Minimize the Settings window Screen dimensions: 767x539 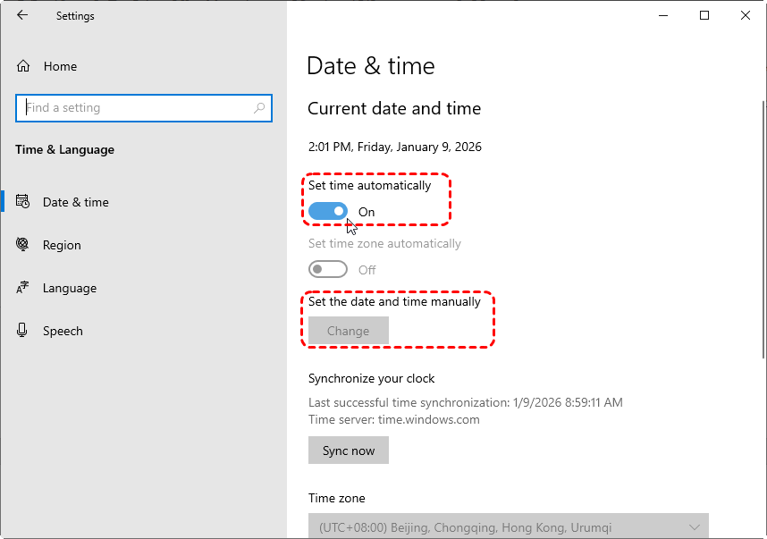click(x=663, y=15)
